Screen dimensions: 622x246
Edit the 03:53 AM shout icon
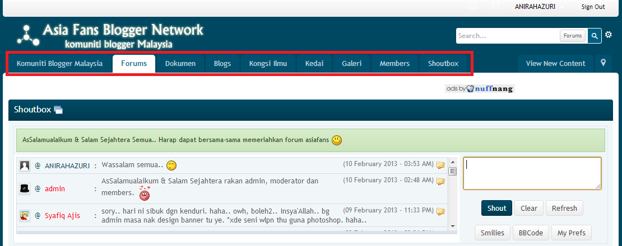(x=440, y=165)
